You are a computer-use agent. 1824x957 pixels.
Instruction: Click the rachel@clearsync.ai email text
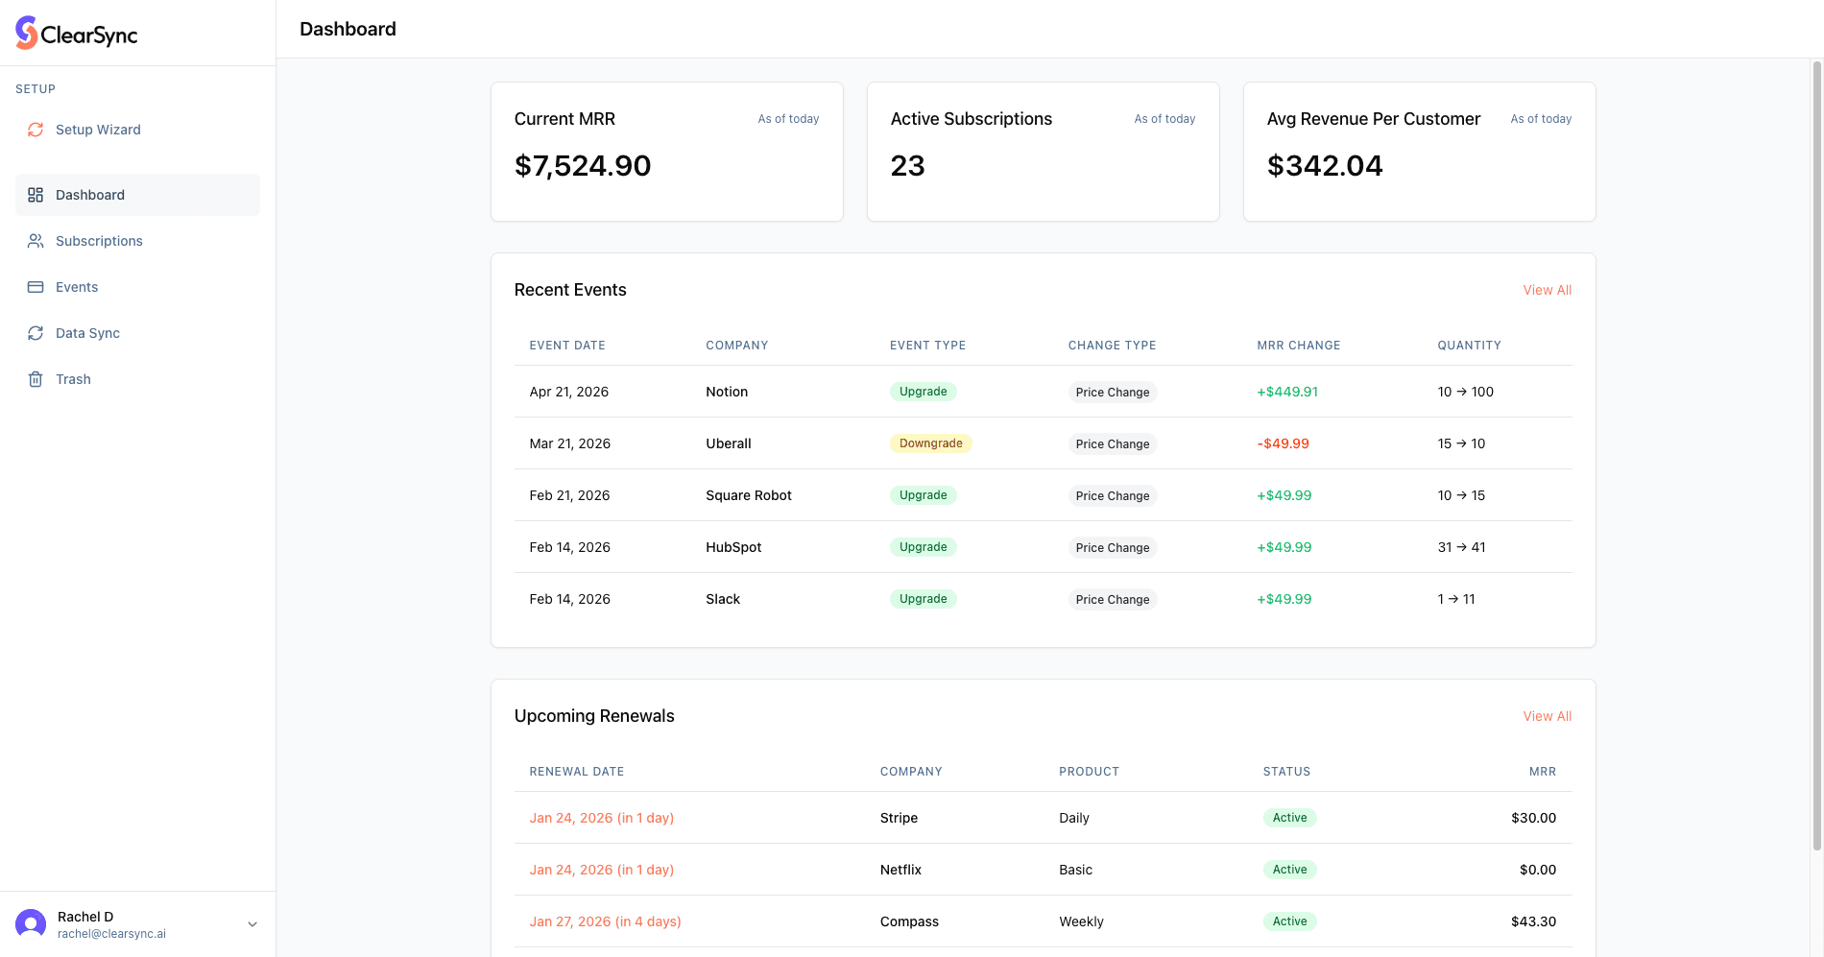(x=111, y=933)
